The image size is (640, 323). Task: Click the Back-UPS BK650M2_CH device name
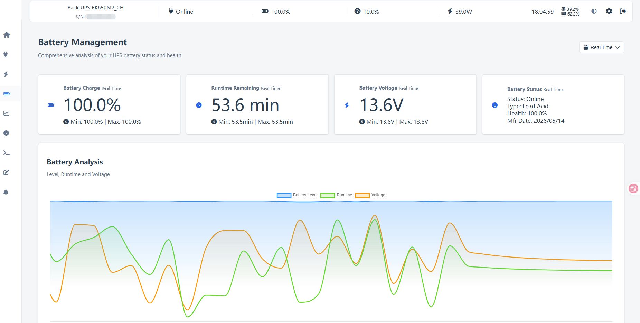[95, 8]
